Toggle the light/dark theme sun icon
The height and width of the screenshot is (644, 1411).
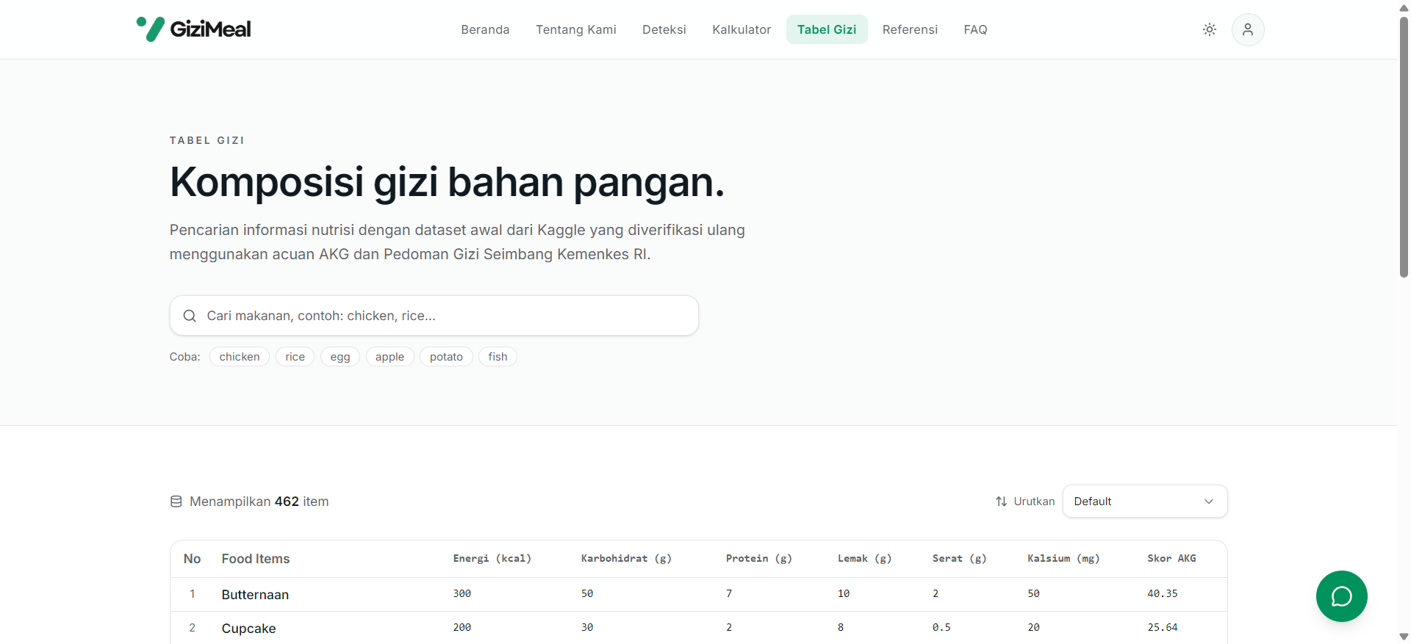tap(1210, 29)
